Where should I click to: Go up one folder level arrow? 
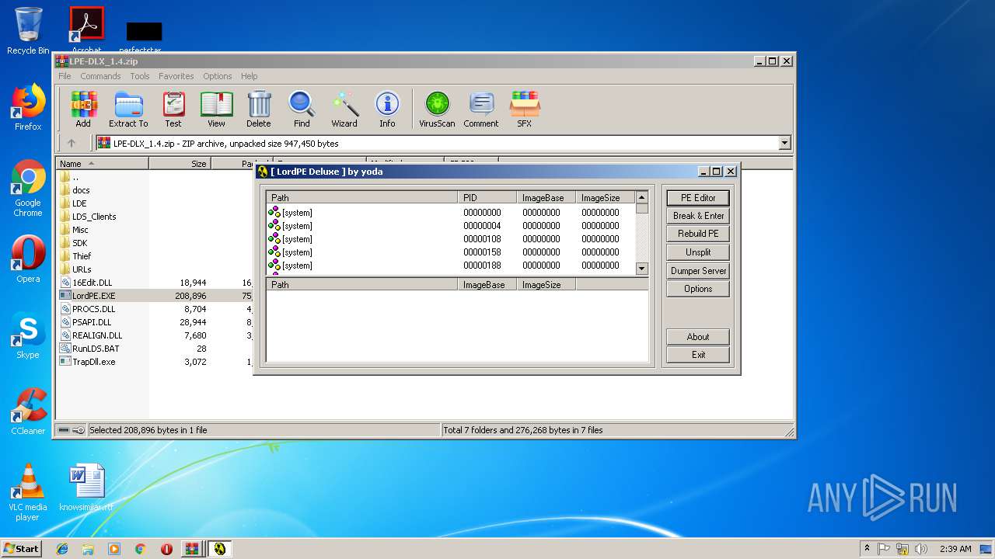(x=72, y=143)
